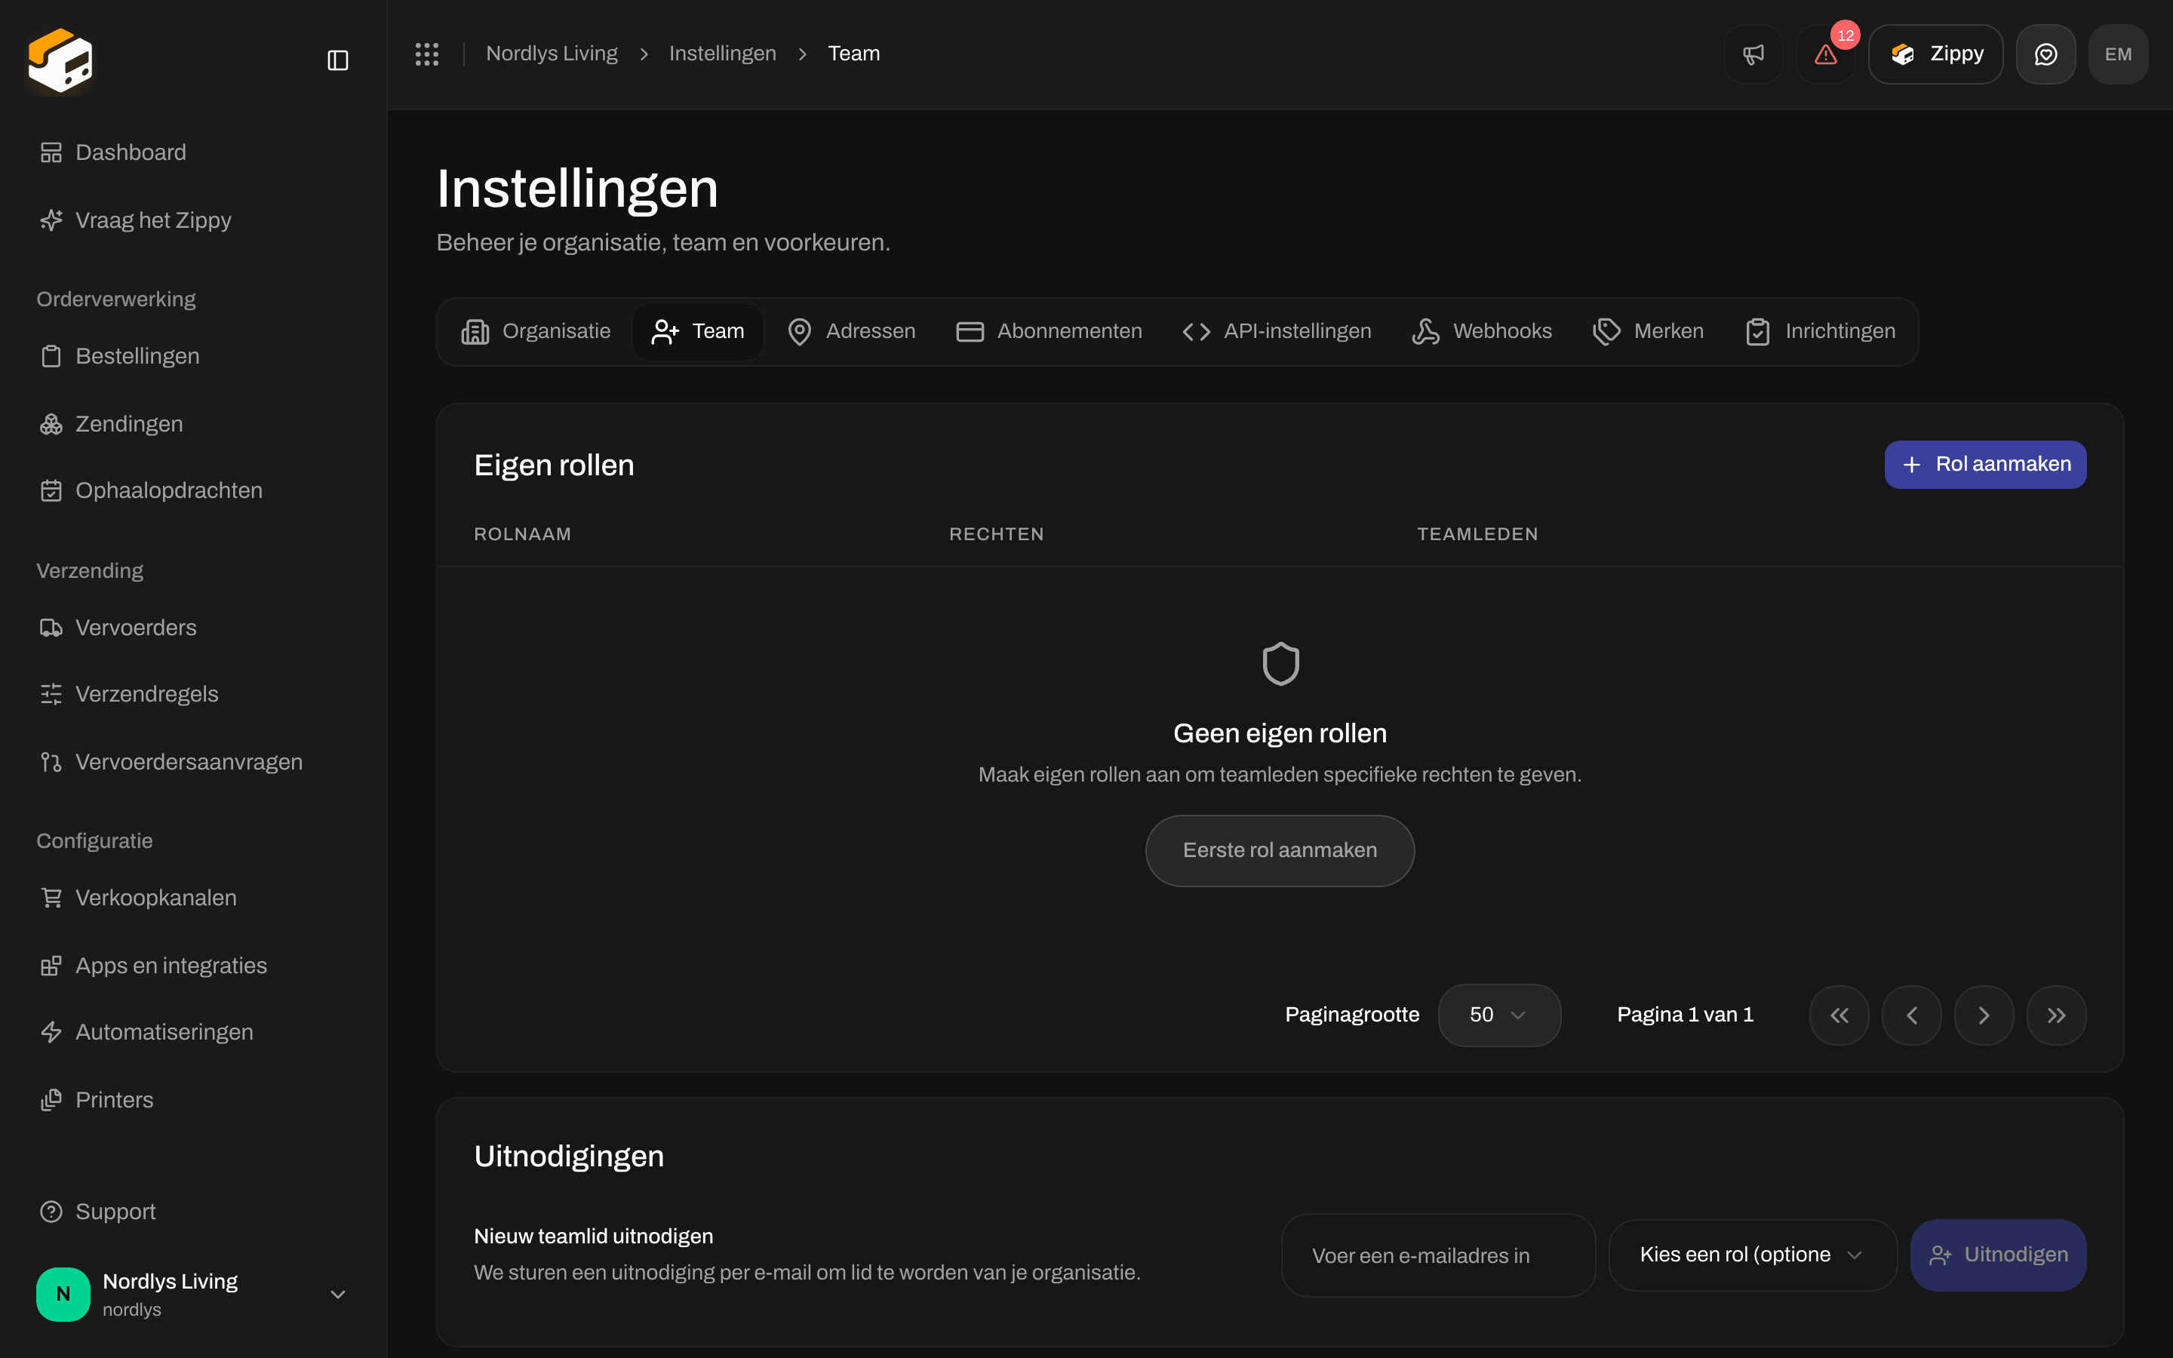The width and height of the screenshot is (2173, 1358).
Task: Open Verkoopkanalen in the sidebar
Action: click(x=193, y=897)
